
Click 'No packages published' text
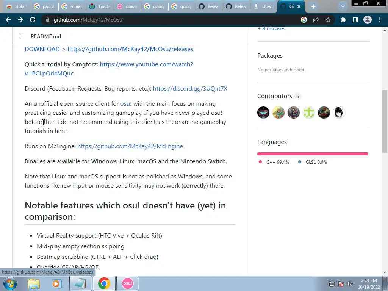point(281,70)
